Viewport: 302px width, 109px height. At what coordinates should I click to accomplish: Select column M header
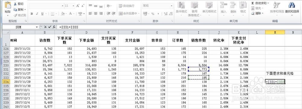[x=275, y=32]
